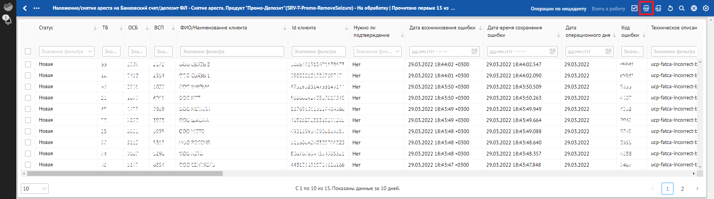Open calendar in error occurrence date filter

474,51
